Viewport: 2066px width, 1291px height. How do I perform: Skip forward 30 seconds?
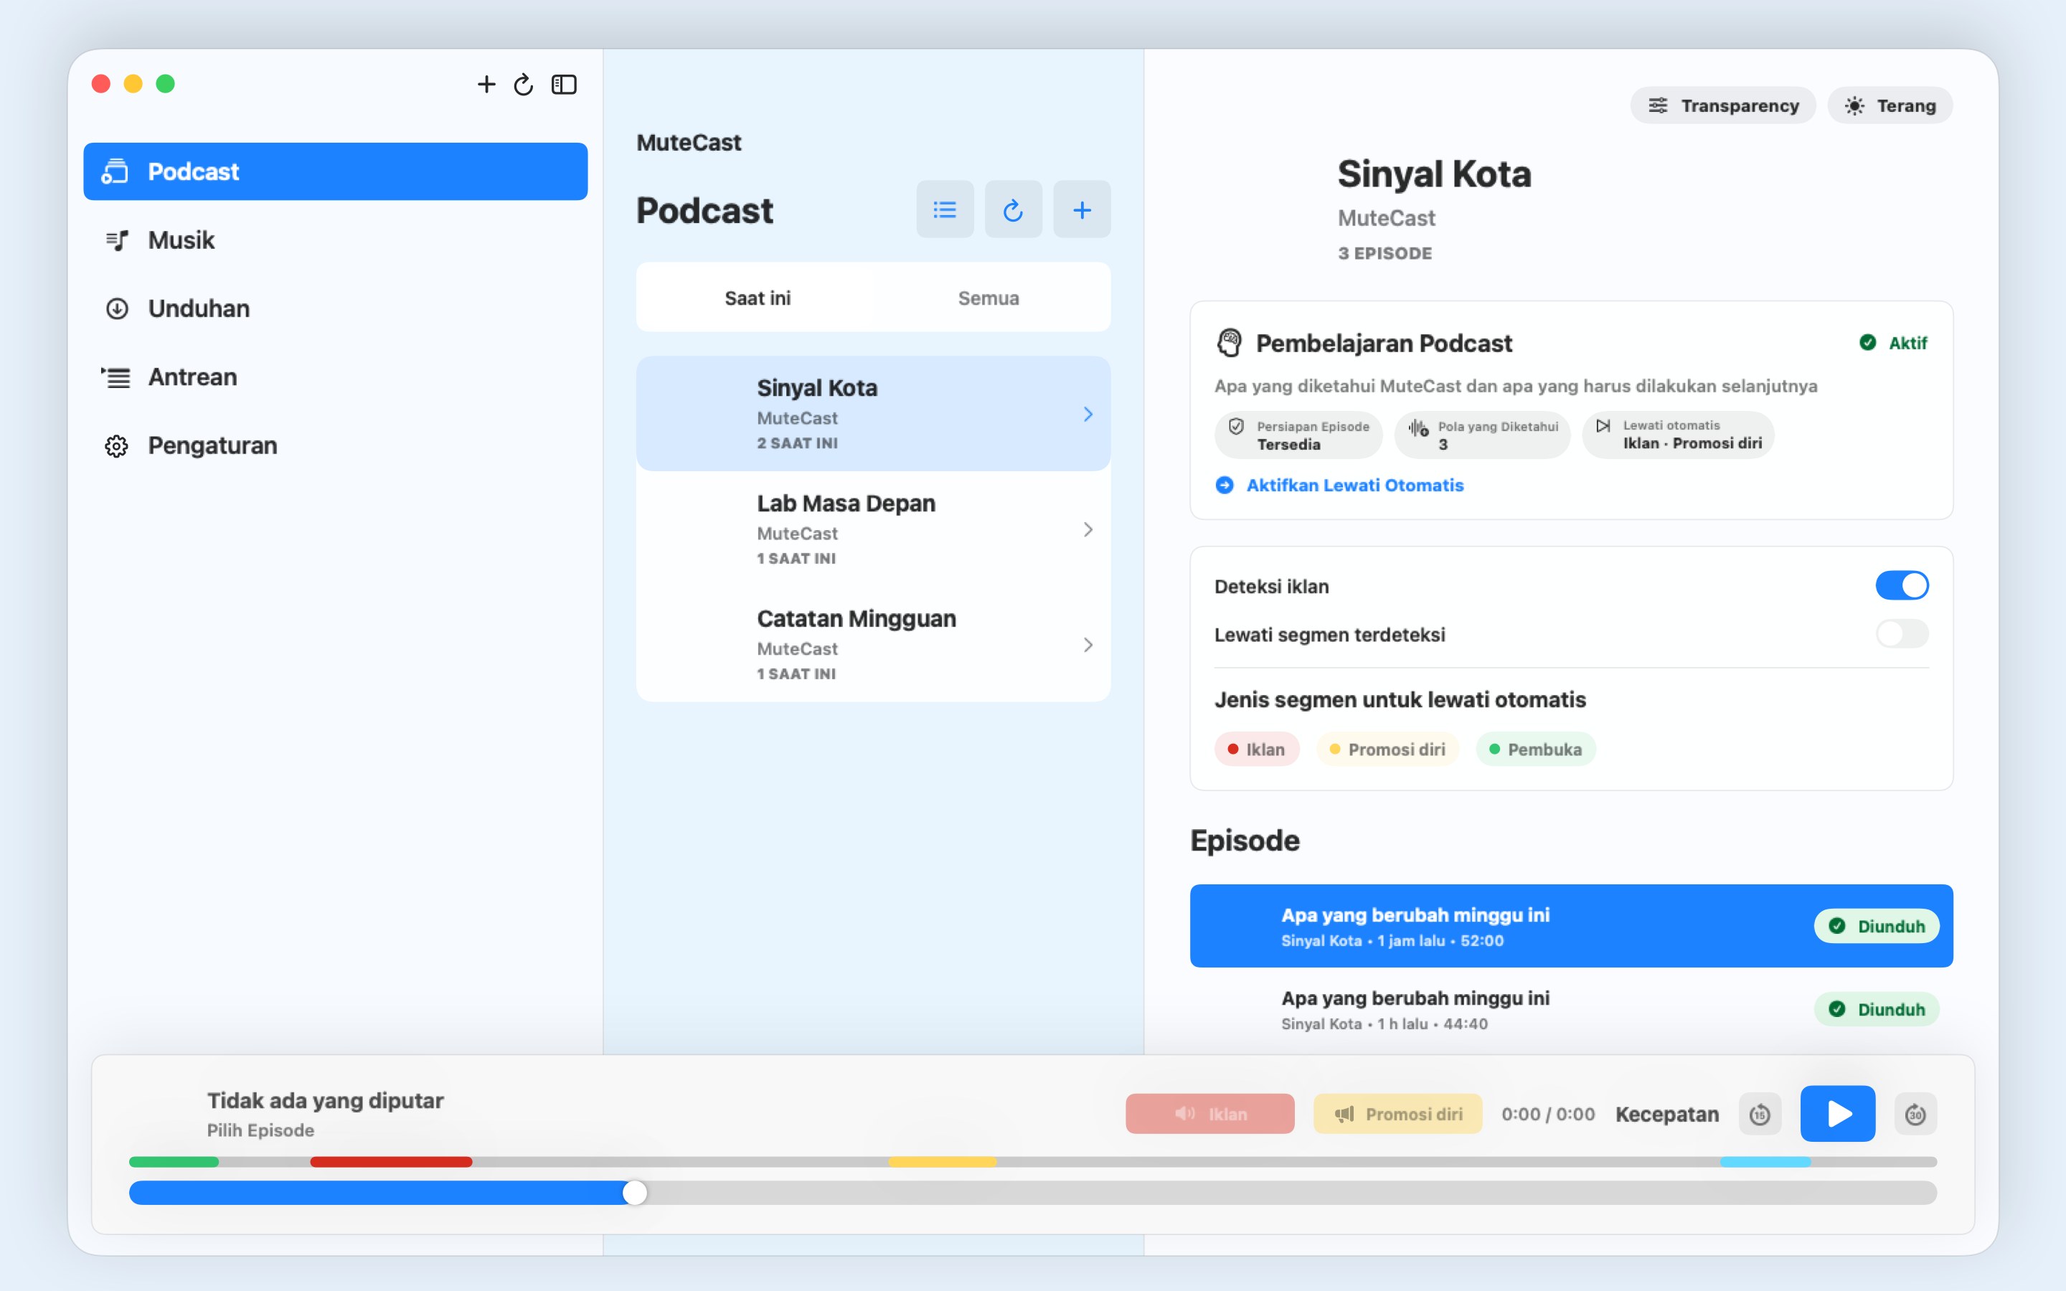(x=1915, y=1113)
